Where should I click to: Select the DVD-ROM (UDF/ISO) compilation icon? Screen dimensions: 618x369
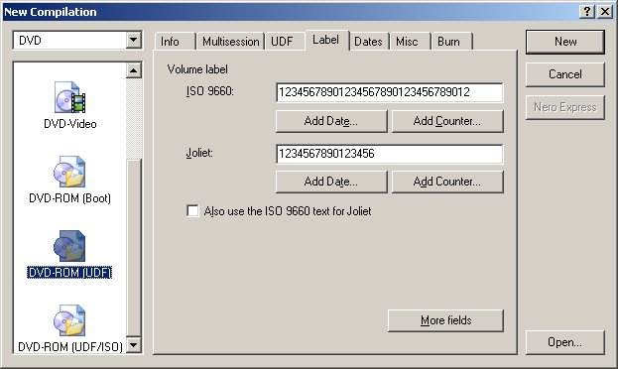tap(69, 320)
